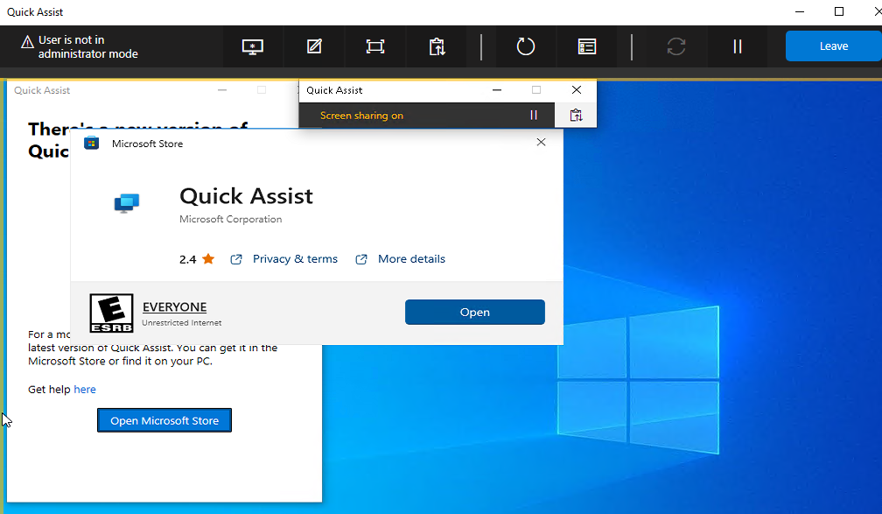Viewport: 882px width, 514px height.
Task: Click the 'Microsoft Corporation' publisher text
Action: click(231, 219)
